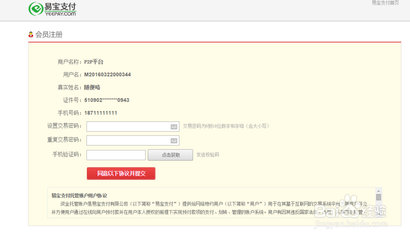The width and height of the screenshot is (410, 238).
Task: Select the real name 随便咯
Action: 92,88
